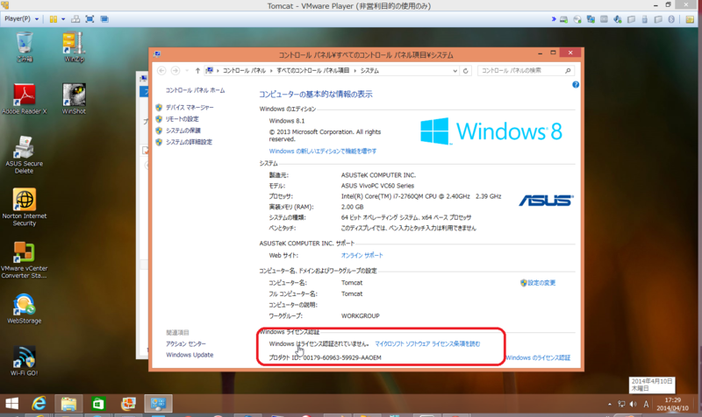Click 'Windows の新しいエディションで機能を増やす' link
Viewport: 702px width, 417px height.
(323, 151)
